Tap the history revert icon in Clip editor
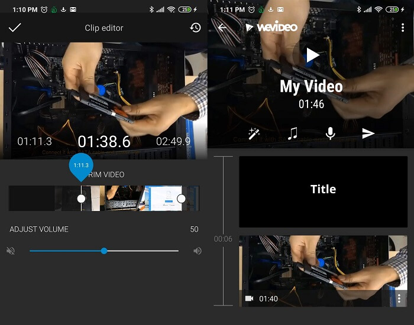414x325 pixels. click(x=195, y=28)
